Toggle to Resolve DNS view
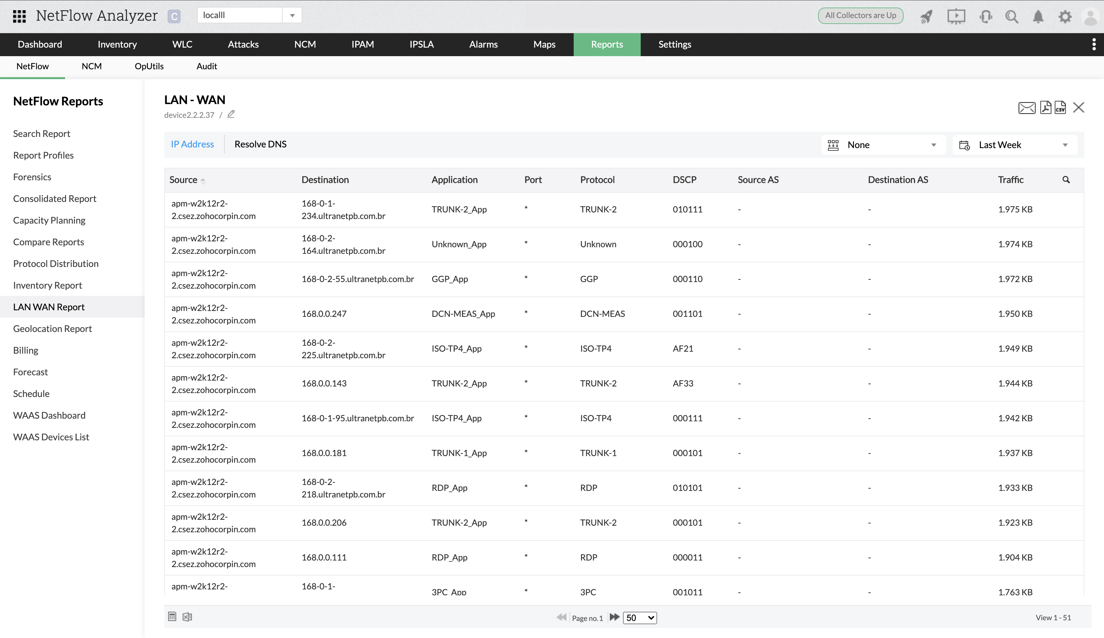This screenshot has width=1104, height=638. click(260, 144)
